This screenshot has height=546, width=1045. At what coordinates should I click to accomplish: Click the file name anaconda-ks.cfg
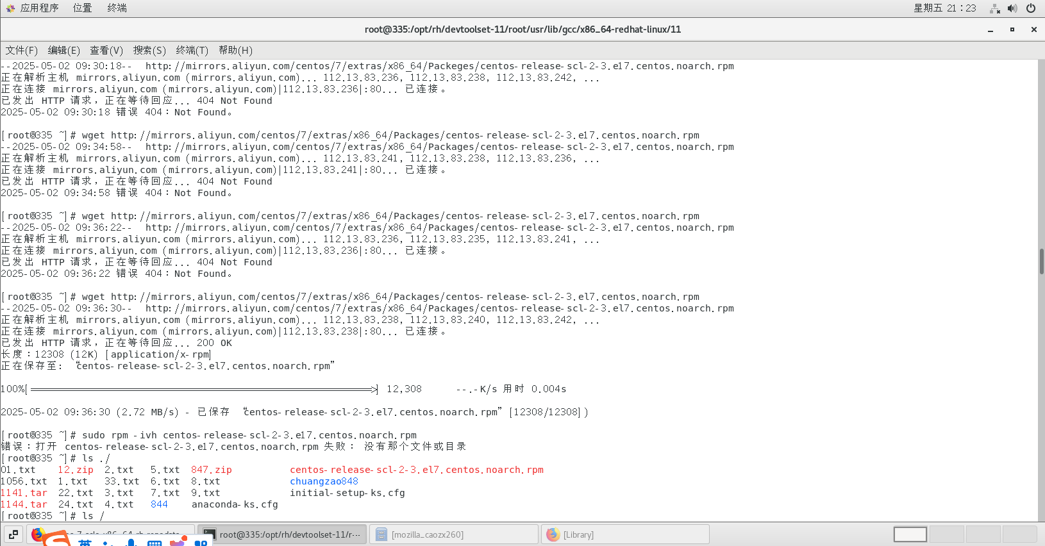coord(235,504)
